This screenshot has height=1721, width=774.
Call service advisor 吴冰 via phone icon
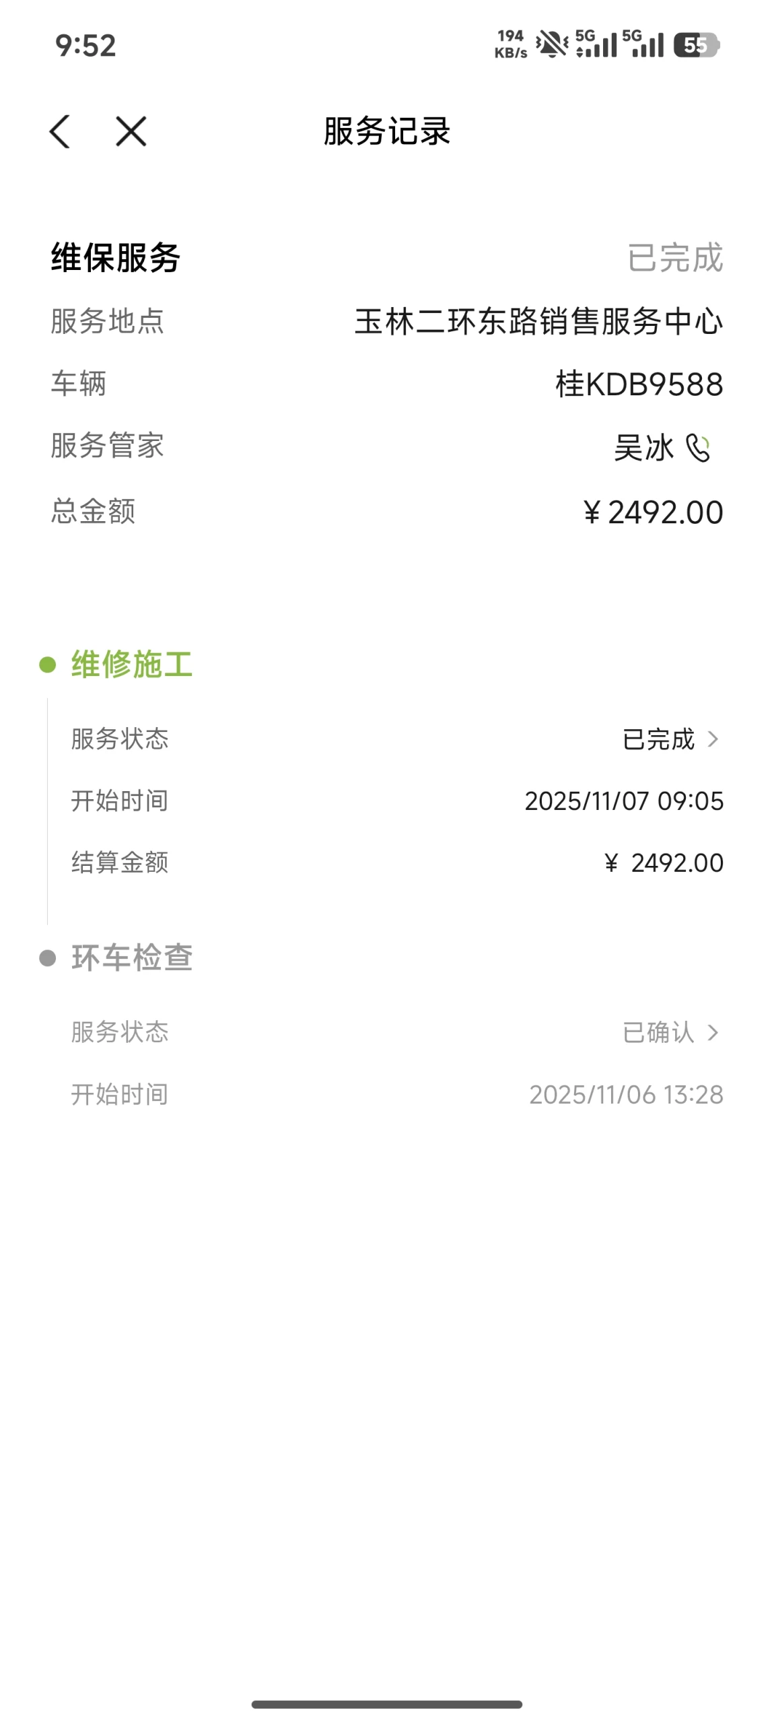point(697,448)
